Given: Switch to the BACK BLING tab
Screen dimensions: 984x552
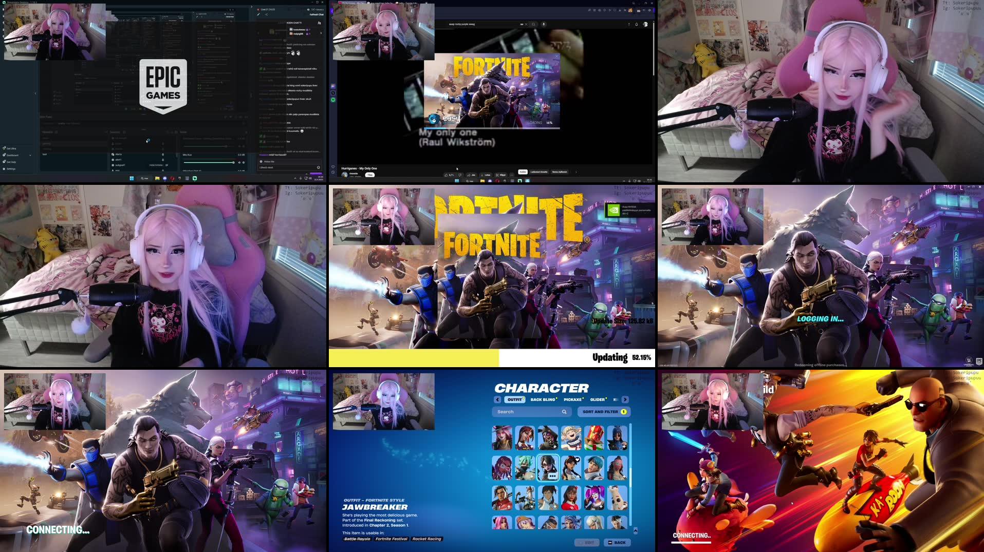Looking at the screenshot, I should (x=543, y=399).
